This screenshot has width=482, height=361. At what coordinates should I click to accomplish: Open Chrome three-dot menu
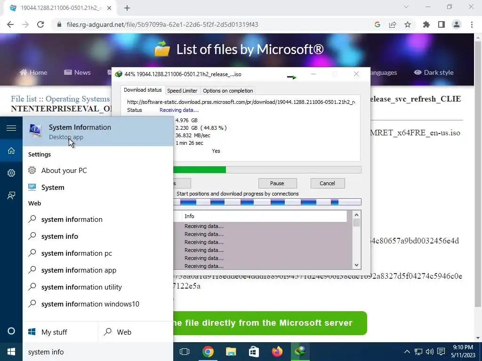[472, 24]
